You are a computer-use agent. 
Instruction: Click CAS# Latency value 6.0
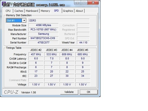pyautogui.click(x=36, y=59)
